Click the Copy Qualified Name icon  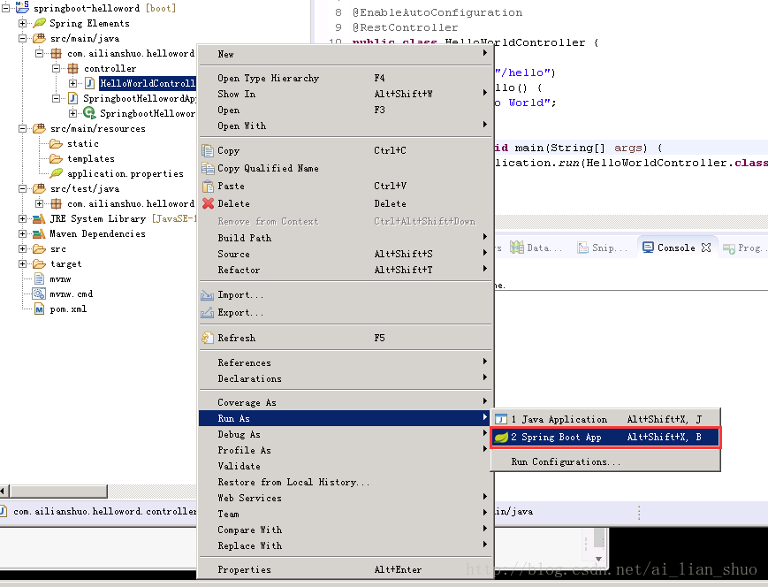(208, 168)
